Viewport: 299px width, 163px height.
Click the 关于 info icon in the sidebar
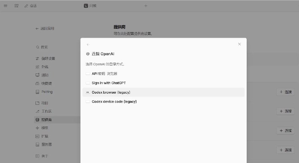(37, 156)
